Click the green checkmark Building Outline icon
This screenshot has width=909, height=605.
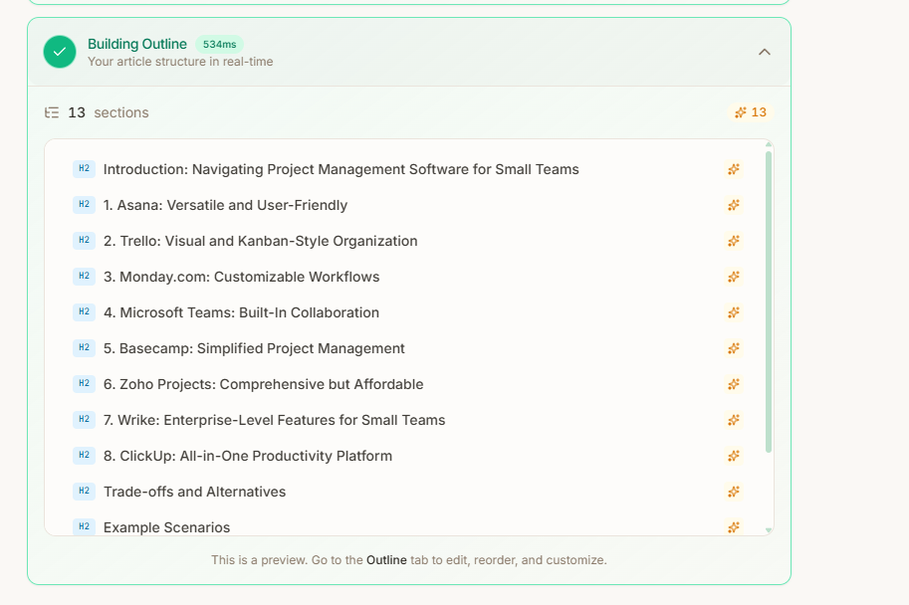point(60,52)
